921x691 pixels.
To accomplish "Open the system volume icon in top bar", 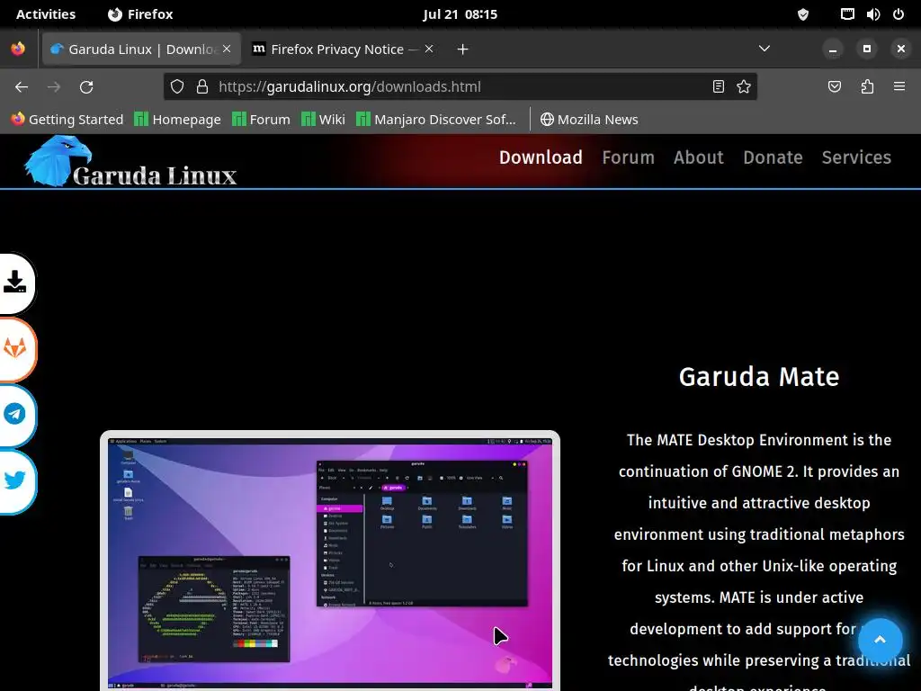I will (873, 14).
